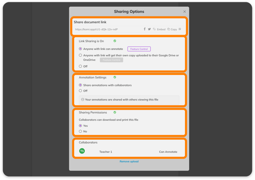Viewport: 255px width, 180px height.
Task: Click 'Collaborators can download and print this file'
Action: pos(108,120)
